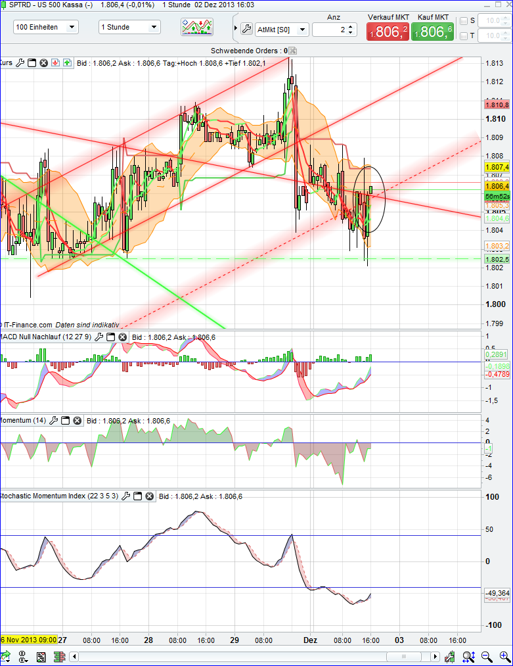Viewport: 513px width, 666px height.
Task: Click the right arrow of time scrollbar
Action: [x=435, y=657]
